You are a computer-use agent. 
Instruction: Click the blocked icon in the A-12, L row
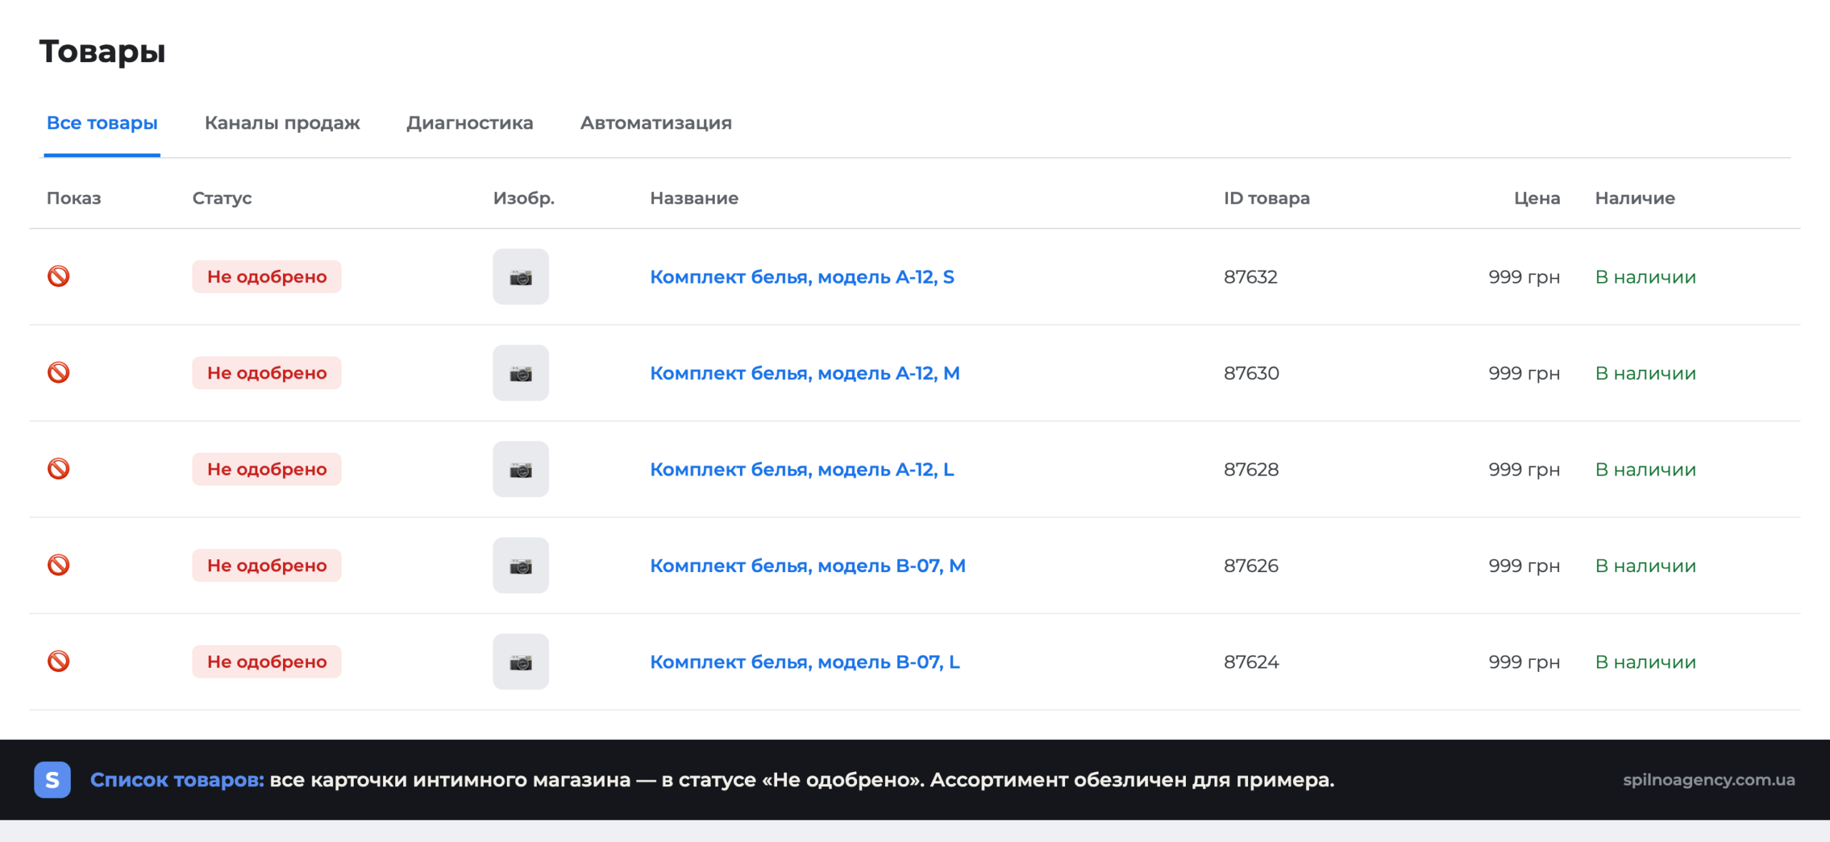(x=59, y=469)
